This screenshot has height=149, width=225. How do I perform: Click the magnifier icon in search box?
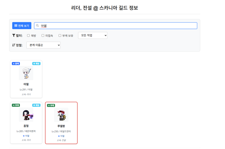[37, 25]
